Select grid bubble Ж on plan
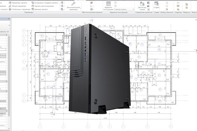Screen dimensions: 197x131 click(24, 54)
